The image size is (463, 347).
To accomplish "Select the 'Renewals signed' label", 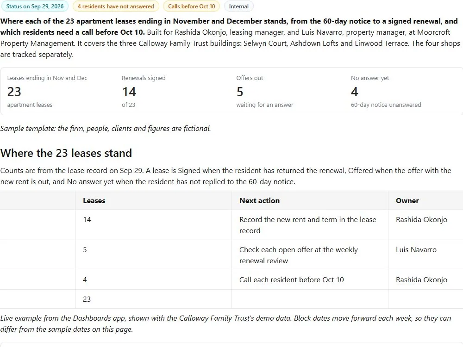I will click(x=144, y=78).
